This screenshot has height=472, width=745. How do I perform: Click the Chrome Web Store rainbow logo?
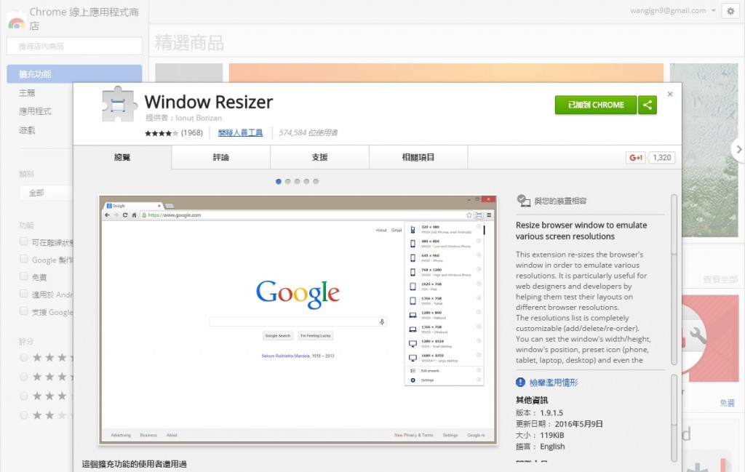[x=16, y=23]
